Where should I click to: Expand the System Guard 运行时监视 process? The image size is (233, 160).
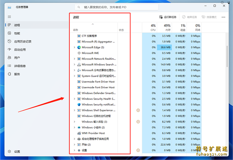[x=75, y=76]
